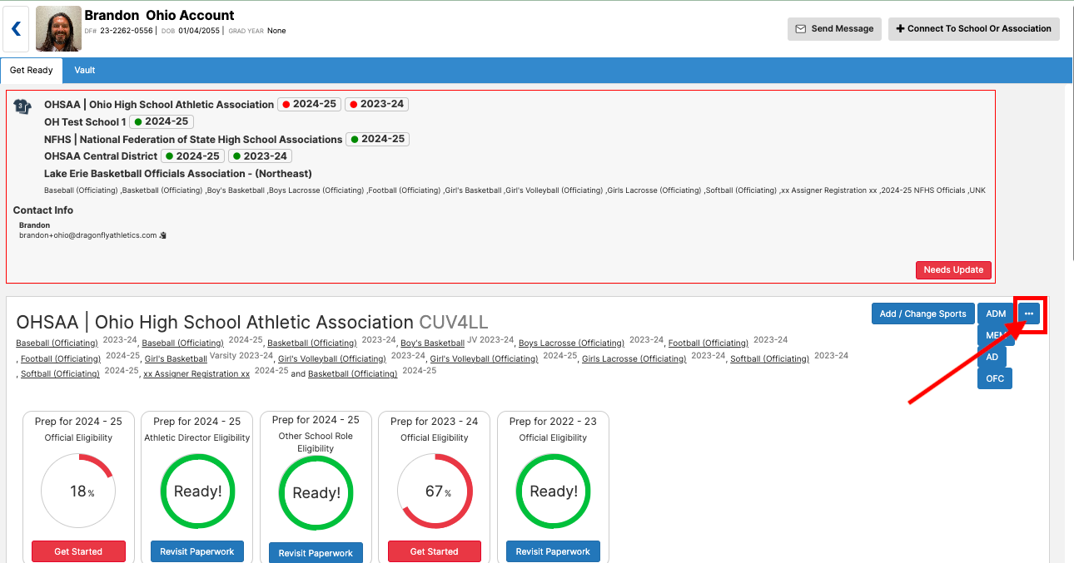Click the ADM role button
1074x563 pixels.
tap(996, 314)
